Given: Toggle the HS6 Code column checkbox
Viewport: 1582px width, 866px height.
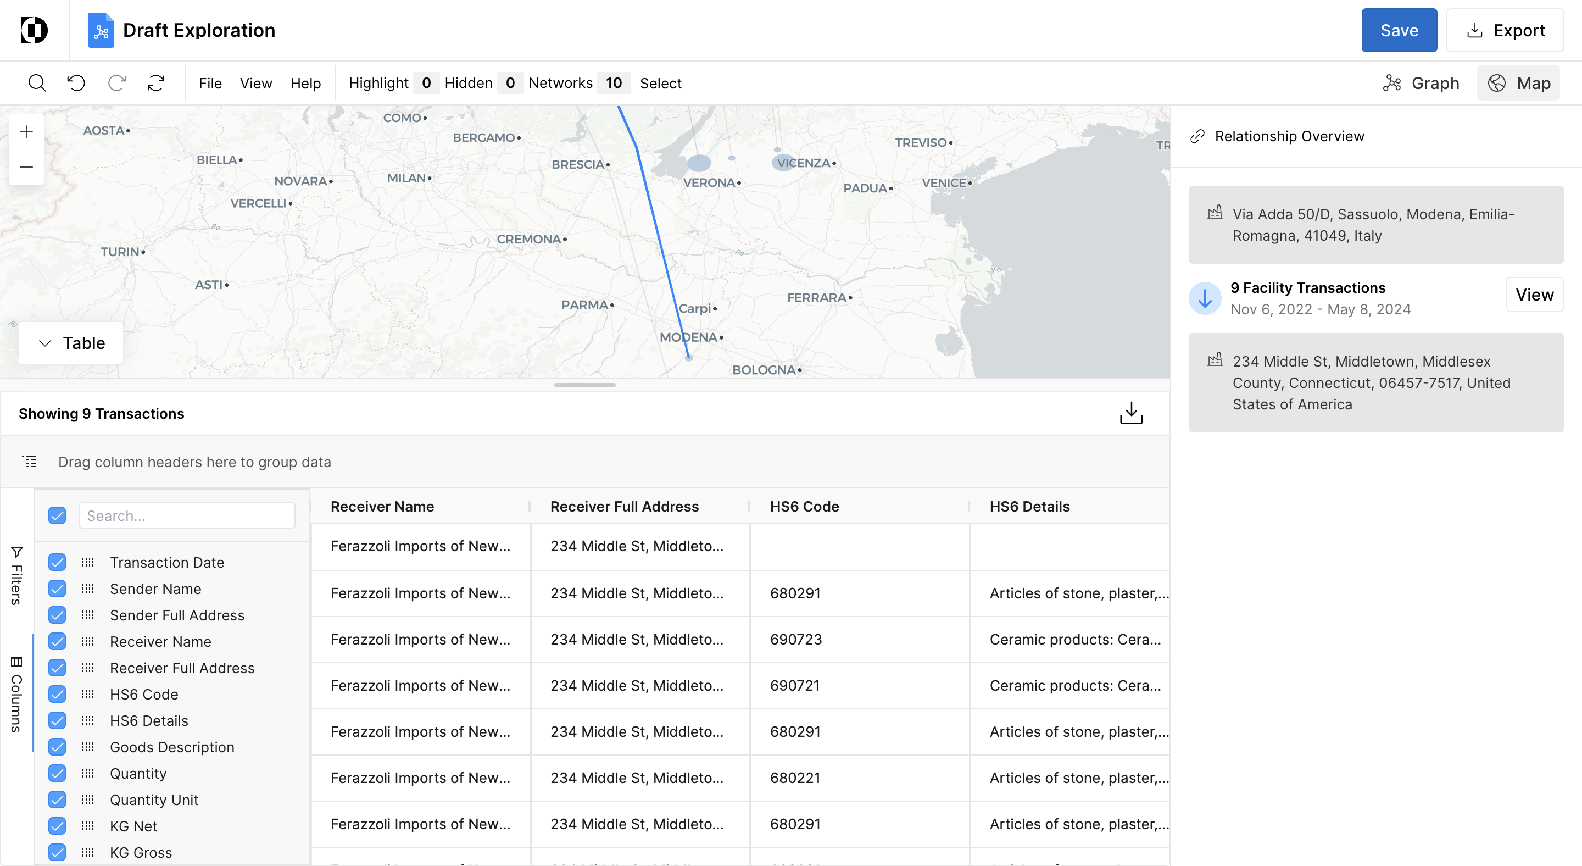Looking at the screenshot, I should (x=57, y=694).
